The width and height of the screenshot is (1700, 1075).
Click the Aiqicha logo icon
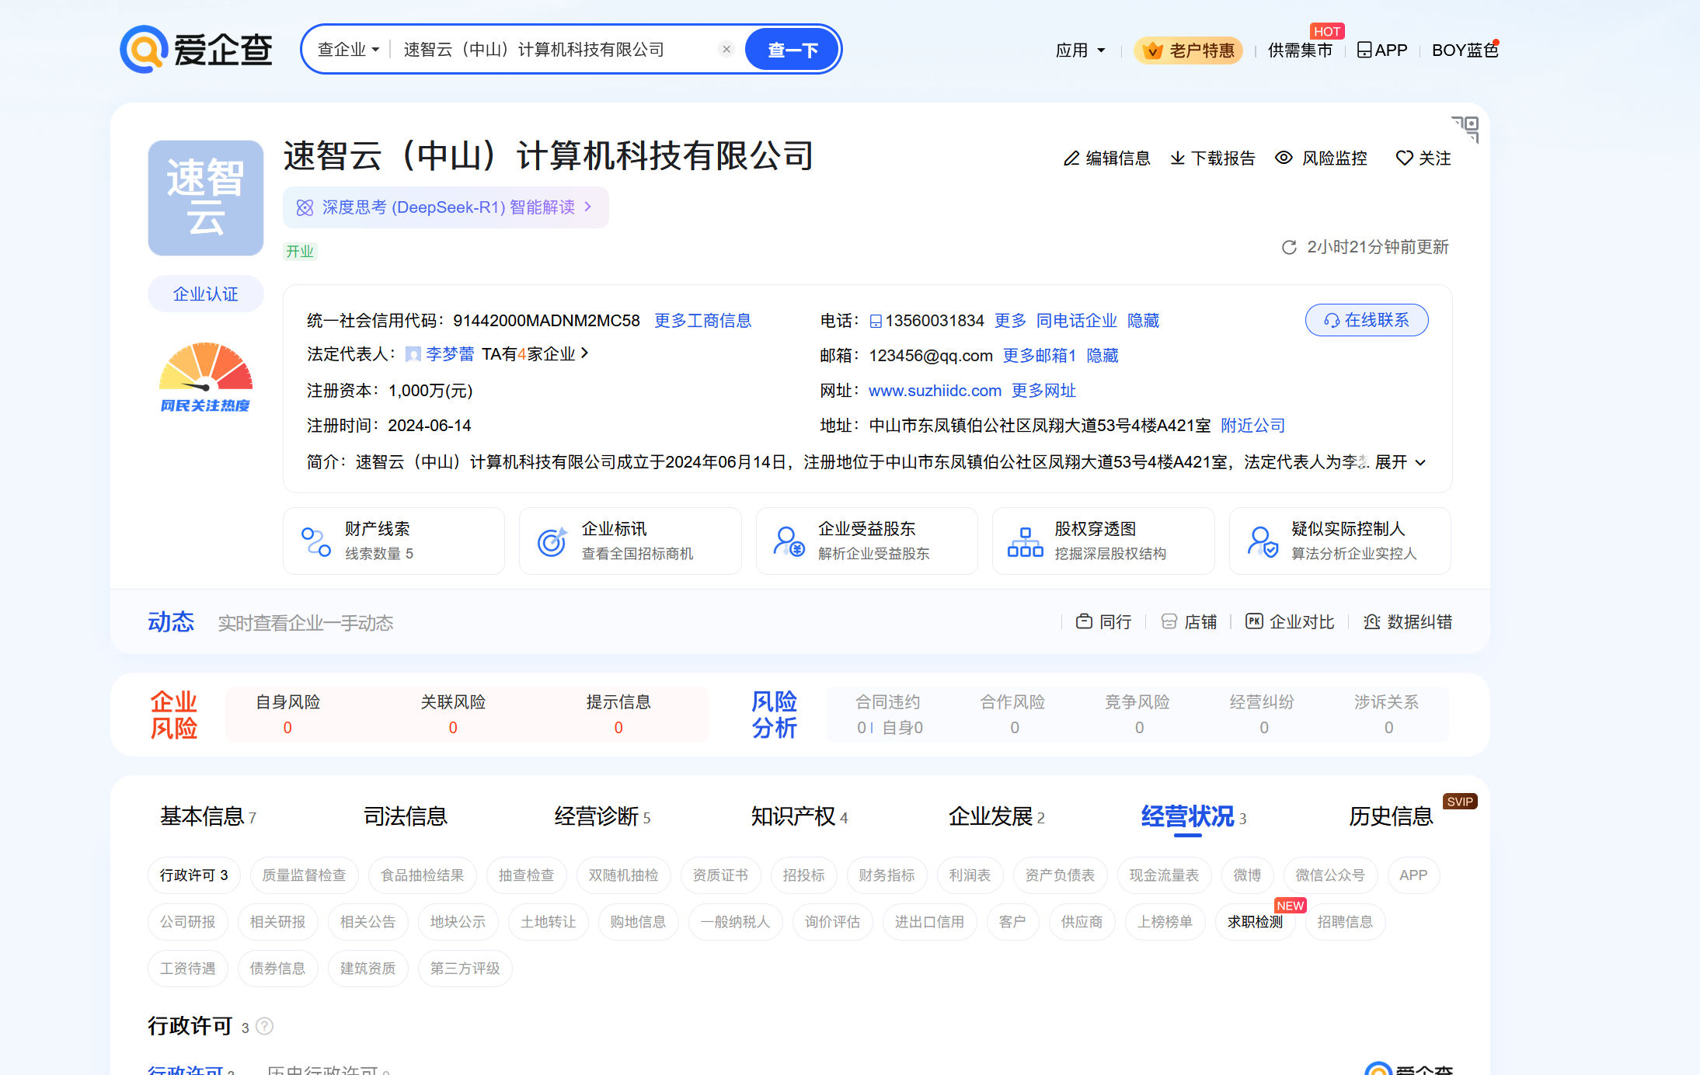click(x=144, y=50)
